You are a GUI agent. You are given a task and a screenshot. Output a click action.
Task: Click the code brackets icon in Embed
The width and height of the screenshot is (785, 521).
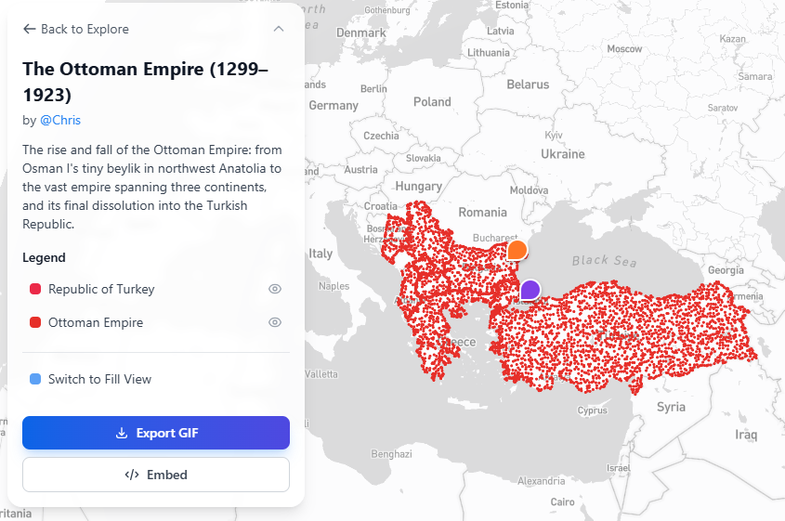[x=132, y=475]
